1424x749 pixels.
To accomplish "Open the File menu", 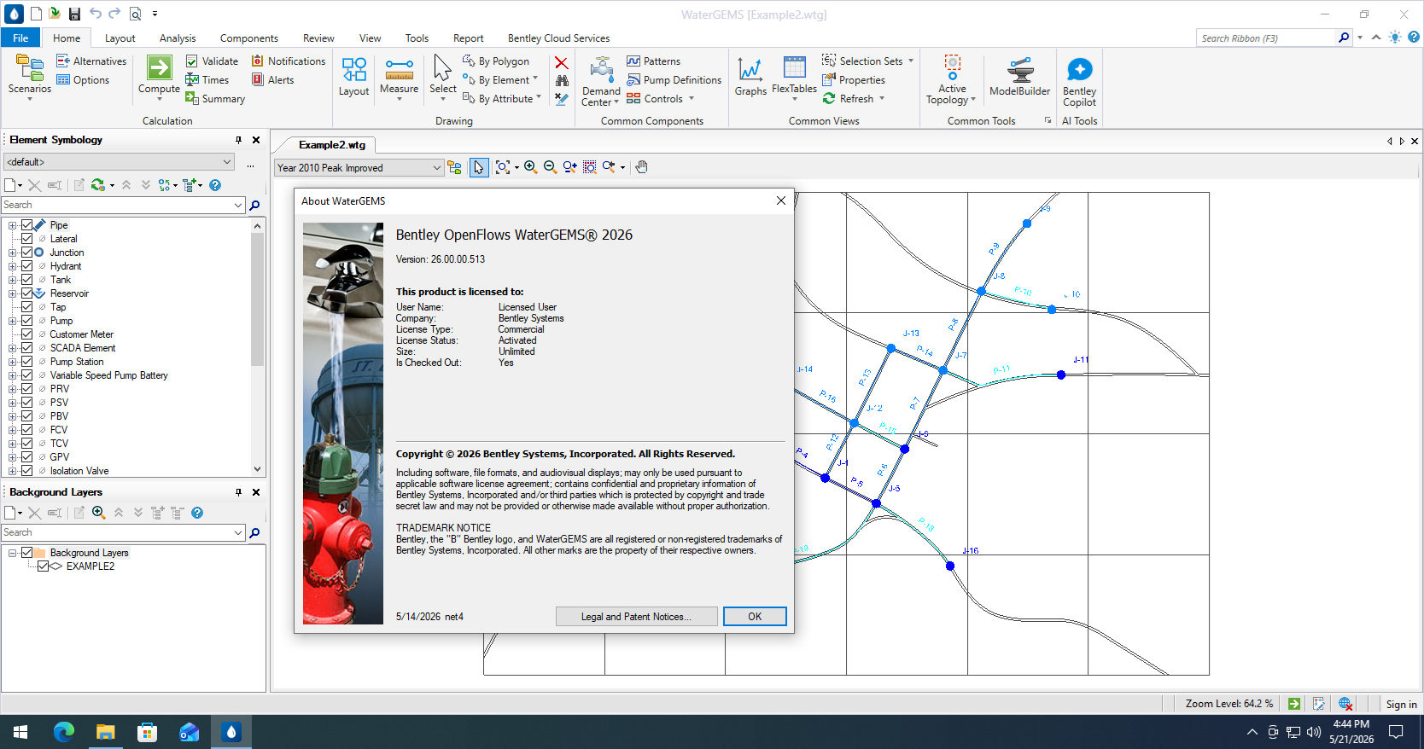I will pos(20,38).
